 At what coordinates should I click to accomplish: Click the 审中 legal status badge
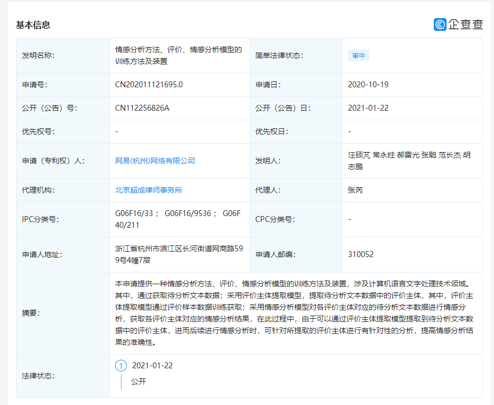(359, 56)
